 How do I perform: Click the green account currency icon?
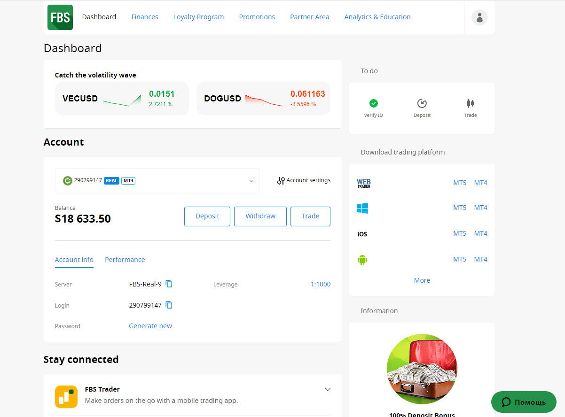(68, 180)
